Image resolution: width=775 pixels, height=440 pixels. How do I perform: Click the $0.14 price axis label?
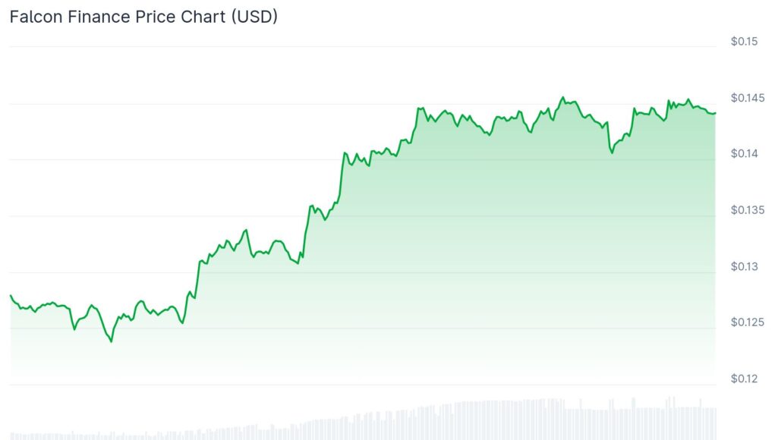pyautogui.click(x=744, y=154)
